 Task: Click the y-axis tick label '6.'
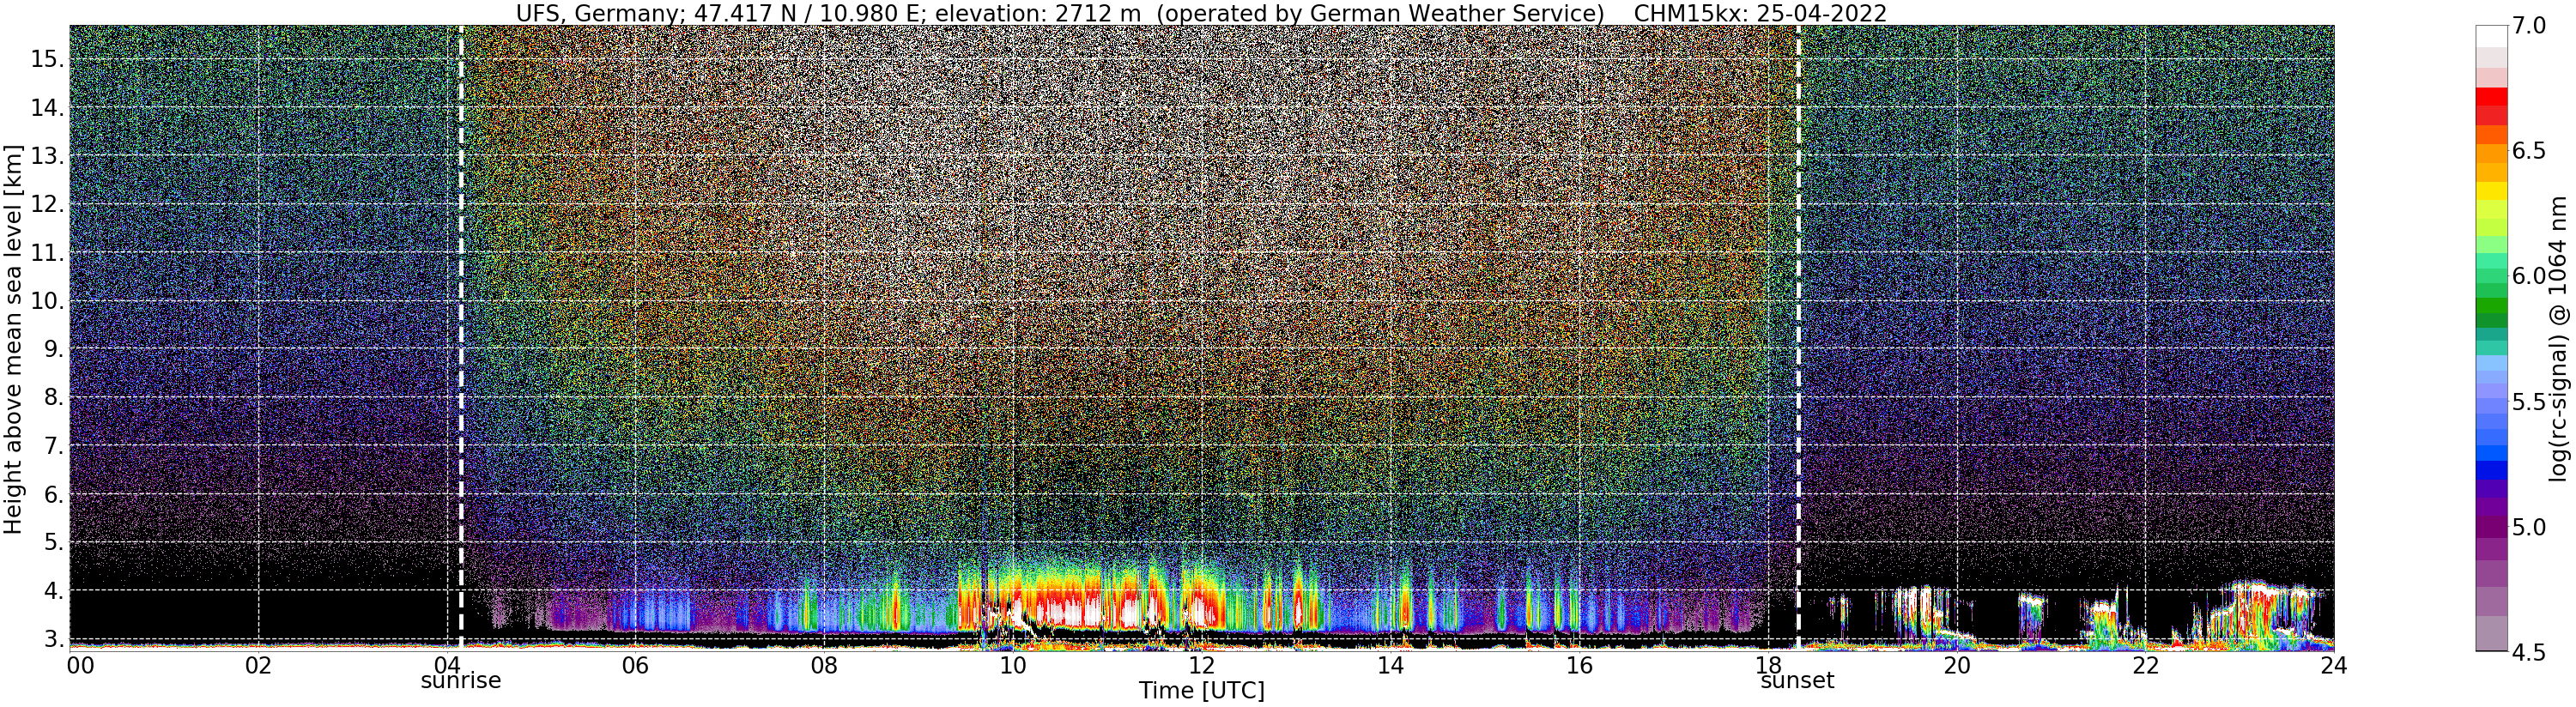52,494
